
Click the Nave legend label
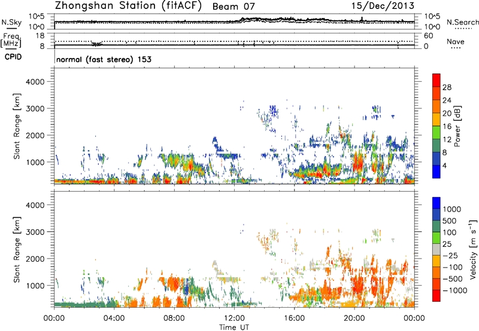pos(456,41)
